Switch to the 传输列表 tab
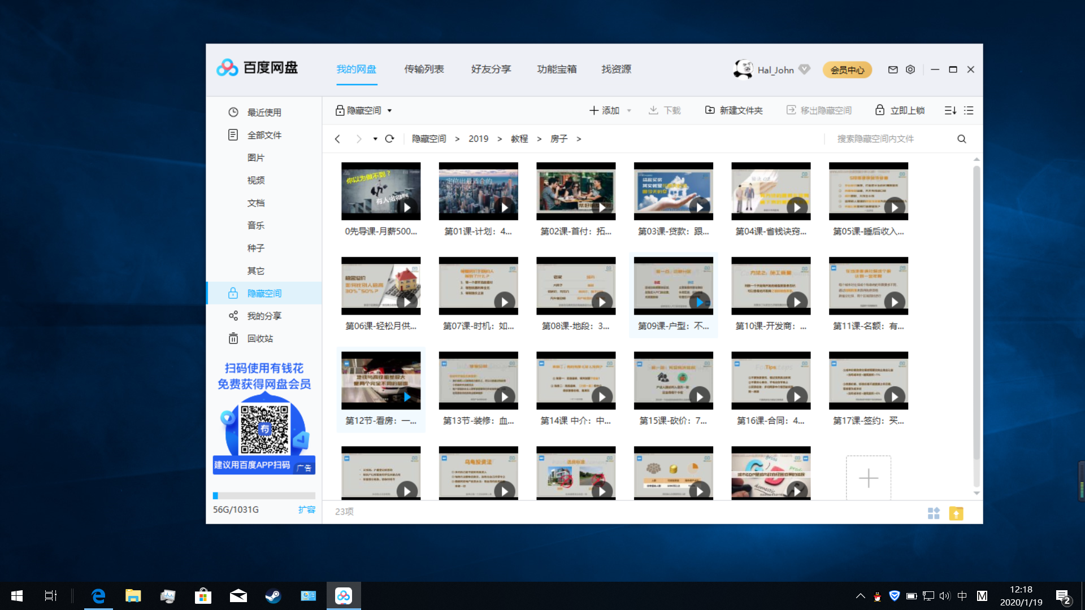 pos(424,69)
